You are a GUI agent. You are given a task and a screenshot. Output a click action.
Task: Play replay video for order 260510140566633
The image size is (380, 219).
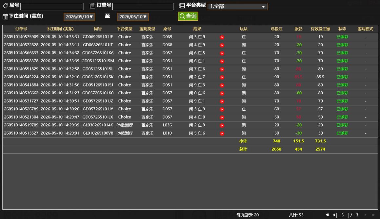222,53
